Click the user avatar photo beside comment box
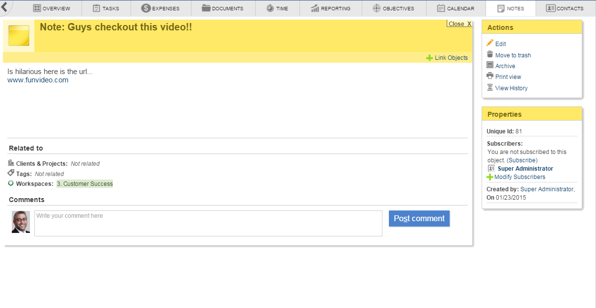This screenshot has width=596, height=308. pos(21,222)
